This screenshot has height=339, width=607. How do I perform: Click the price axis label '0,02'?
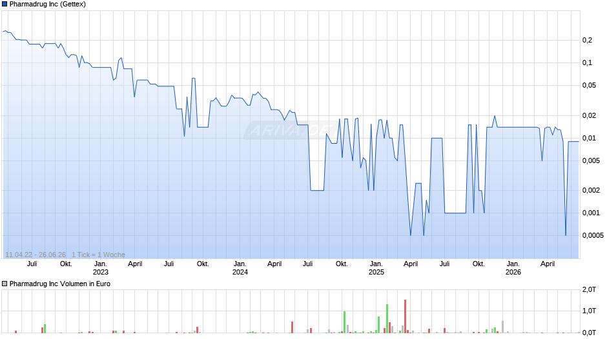(x=589, y=115)
